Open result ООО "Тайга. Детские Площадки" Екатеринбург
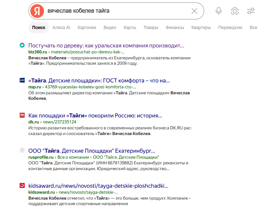 pyautogui.click(x=92, y=151)
